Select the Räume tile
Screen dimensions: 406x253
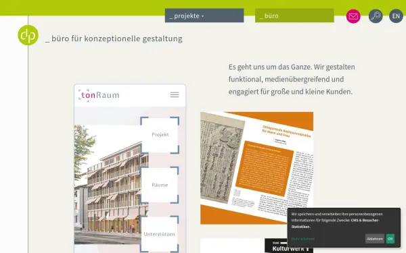click(160, 185)
